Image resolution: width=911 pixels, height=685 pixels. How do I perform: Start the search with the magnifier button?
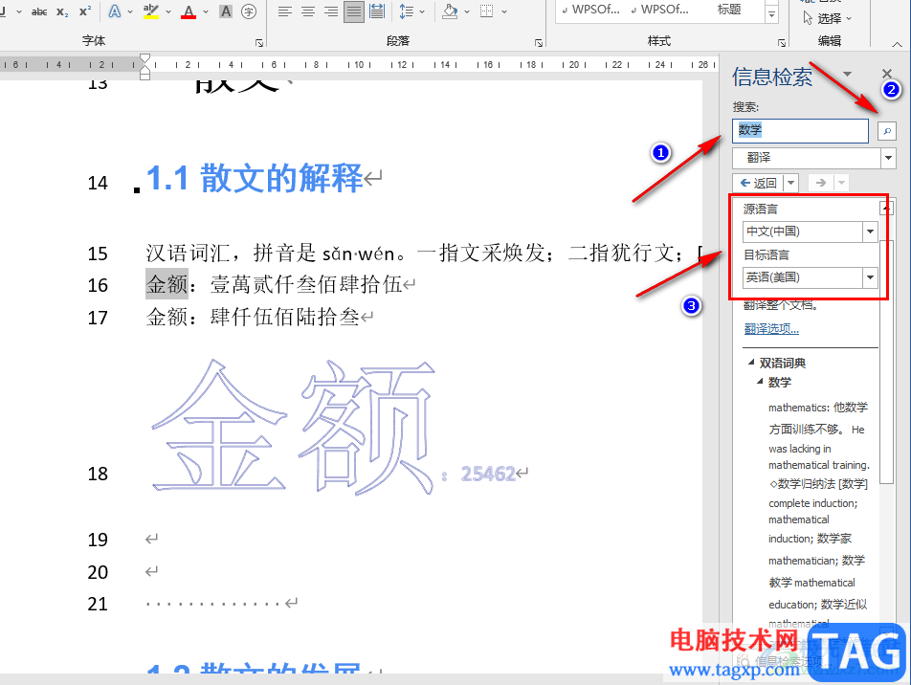886,131
